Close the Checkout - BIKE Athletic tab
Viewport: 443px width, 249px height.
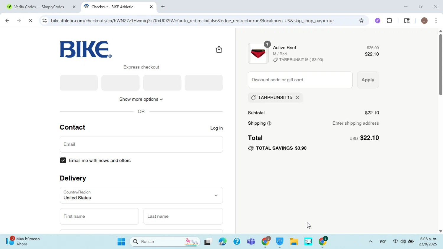pyautogui.click(x=151, y=7)
